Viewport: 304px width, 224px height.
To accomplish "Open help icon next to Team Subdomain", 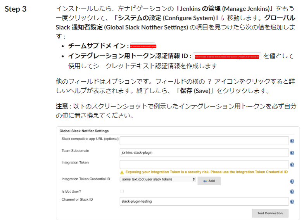I will coord(292,153).
